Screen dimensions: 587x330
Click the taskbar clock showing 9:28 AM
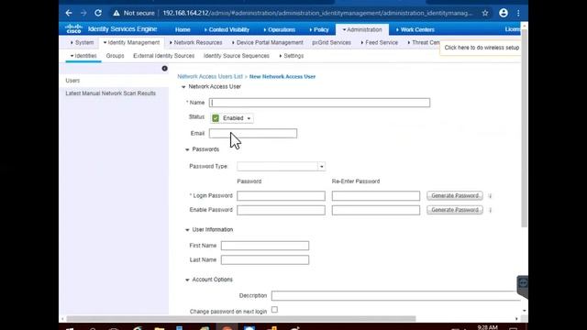[x=487, y=327]
